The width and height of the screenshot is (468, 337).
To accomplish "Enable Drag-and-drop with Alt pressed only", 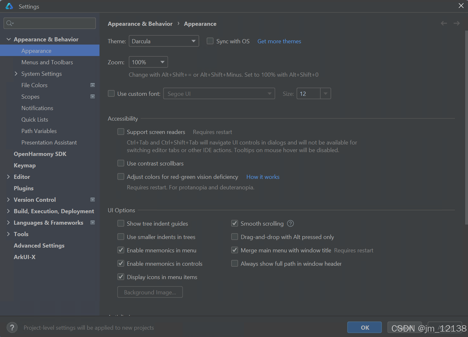I will coord(235,237).
